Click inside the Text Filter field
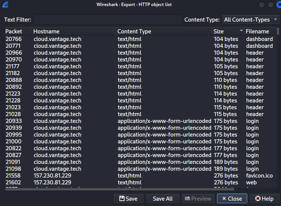The width and height of the screenshot is (281, 206). pos(108,19)
